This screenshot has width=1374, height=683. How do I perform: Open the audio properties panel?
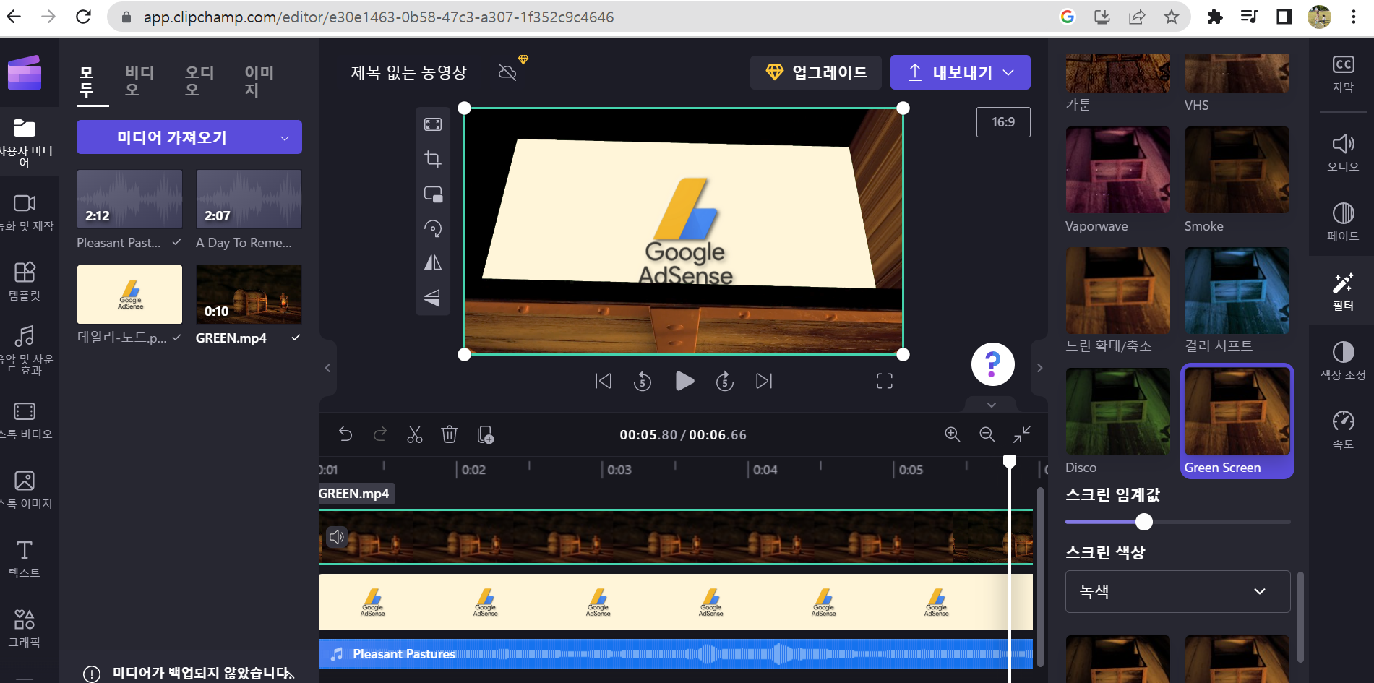click(1343, 153)
